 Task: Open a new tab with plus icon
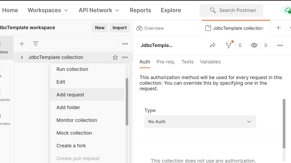click(278, 28)
